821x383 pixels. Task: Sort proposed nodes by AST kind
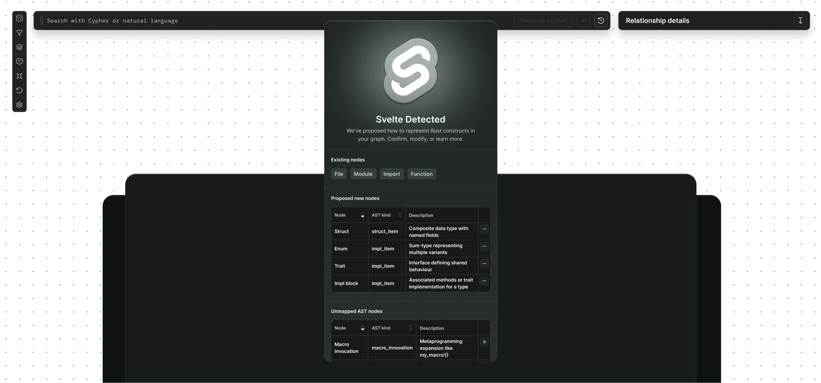pos(400,215)
